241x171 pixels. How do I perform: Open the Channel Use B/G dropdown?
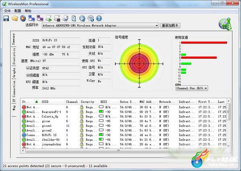(192, 88)
